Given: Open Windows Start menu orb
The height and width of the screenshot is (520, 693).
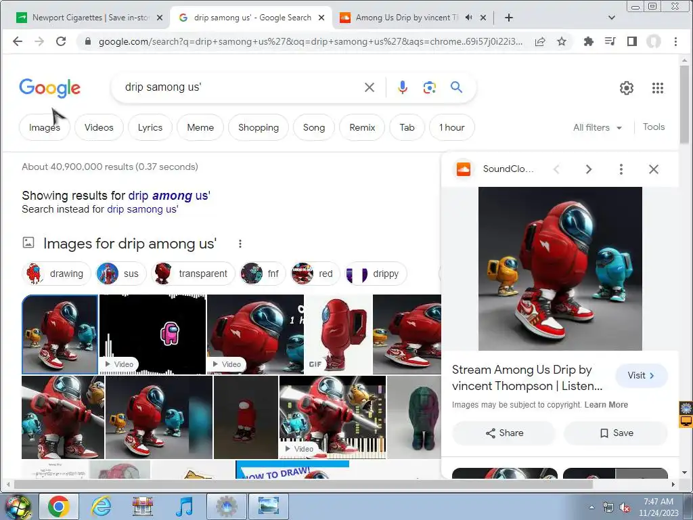Looking at the screenshot, I should (x=18, y=506).
